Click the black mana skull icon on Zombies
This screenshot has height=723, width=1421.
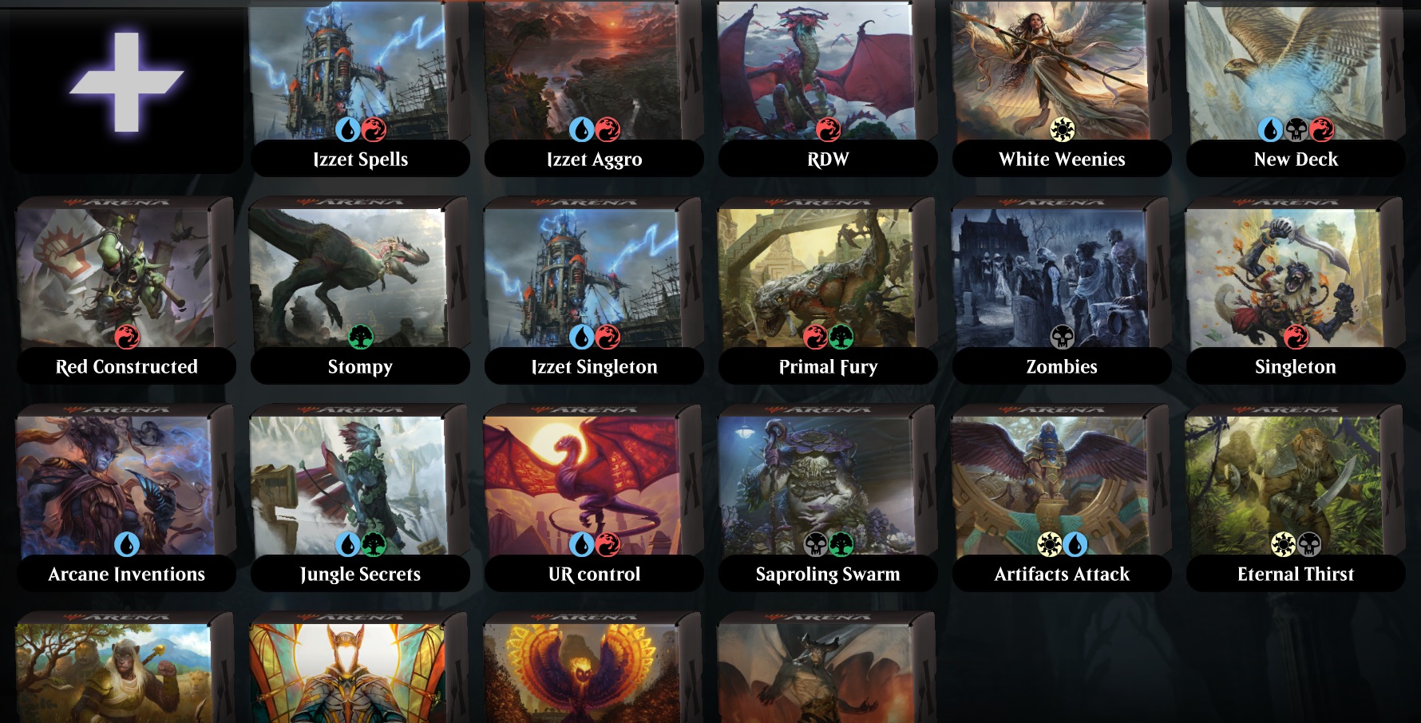coord(1062,337)
